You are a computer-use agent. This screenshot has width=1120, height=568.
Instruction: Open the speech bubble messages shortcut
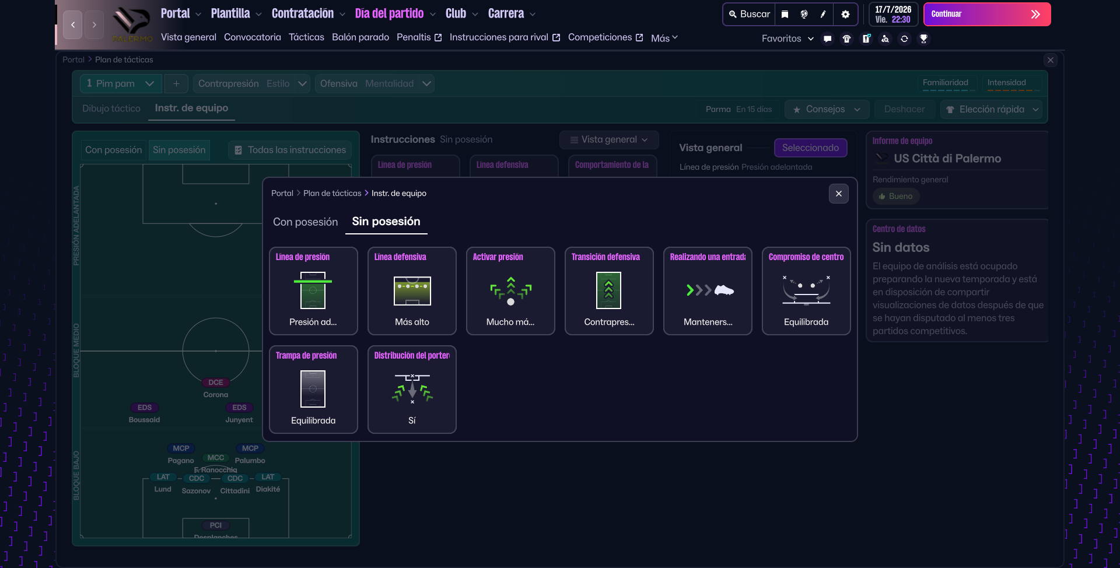pos(827,39)
